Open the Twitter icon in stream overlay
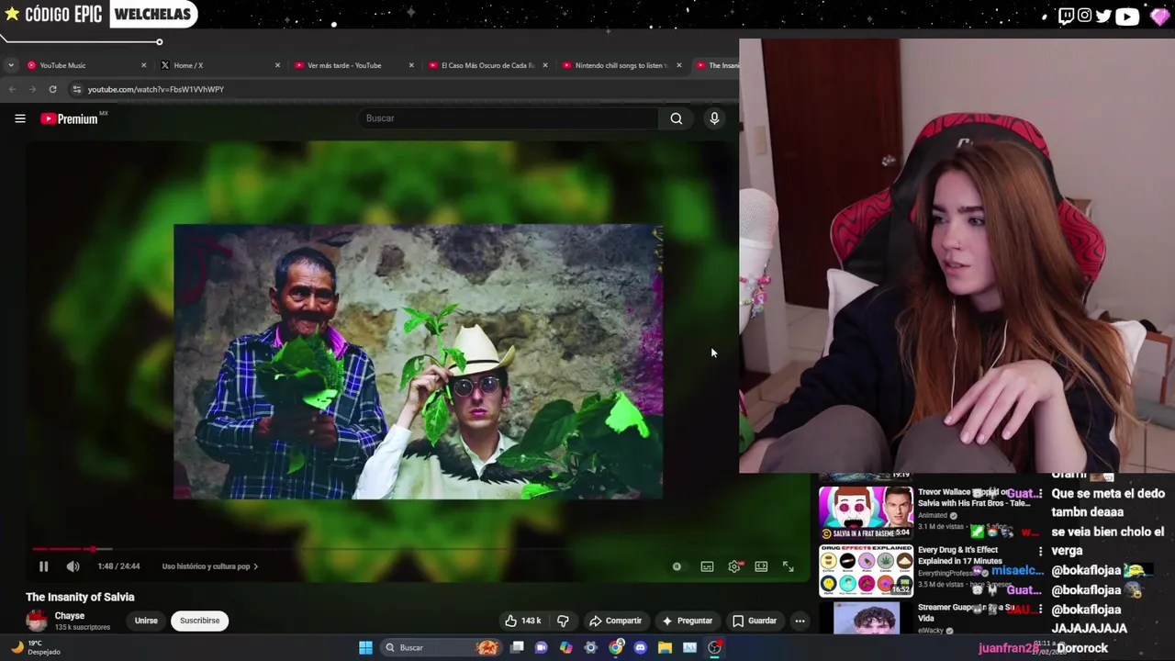 click(1104, 16)
